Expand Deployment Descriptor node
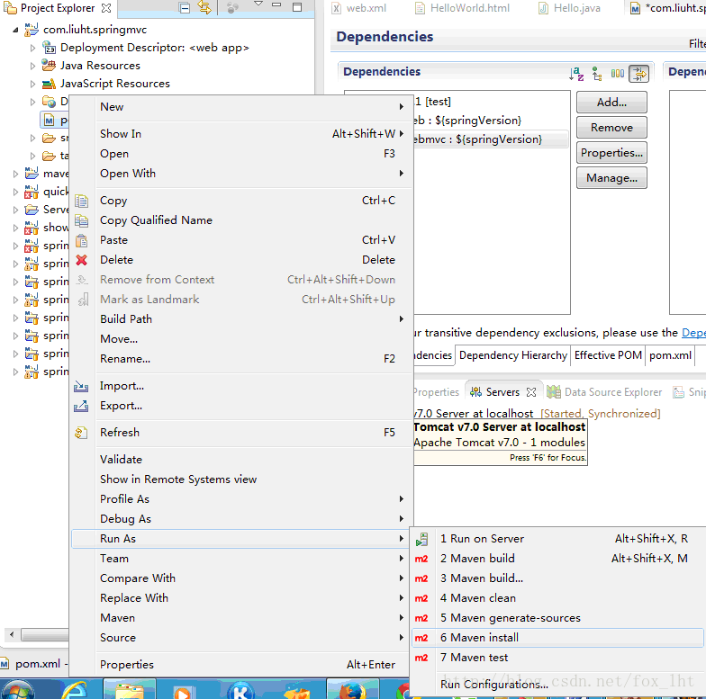706x699 pixels. [x=32, y=48]
